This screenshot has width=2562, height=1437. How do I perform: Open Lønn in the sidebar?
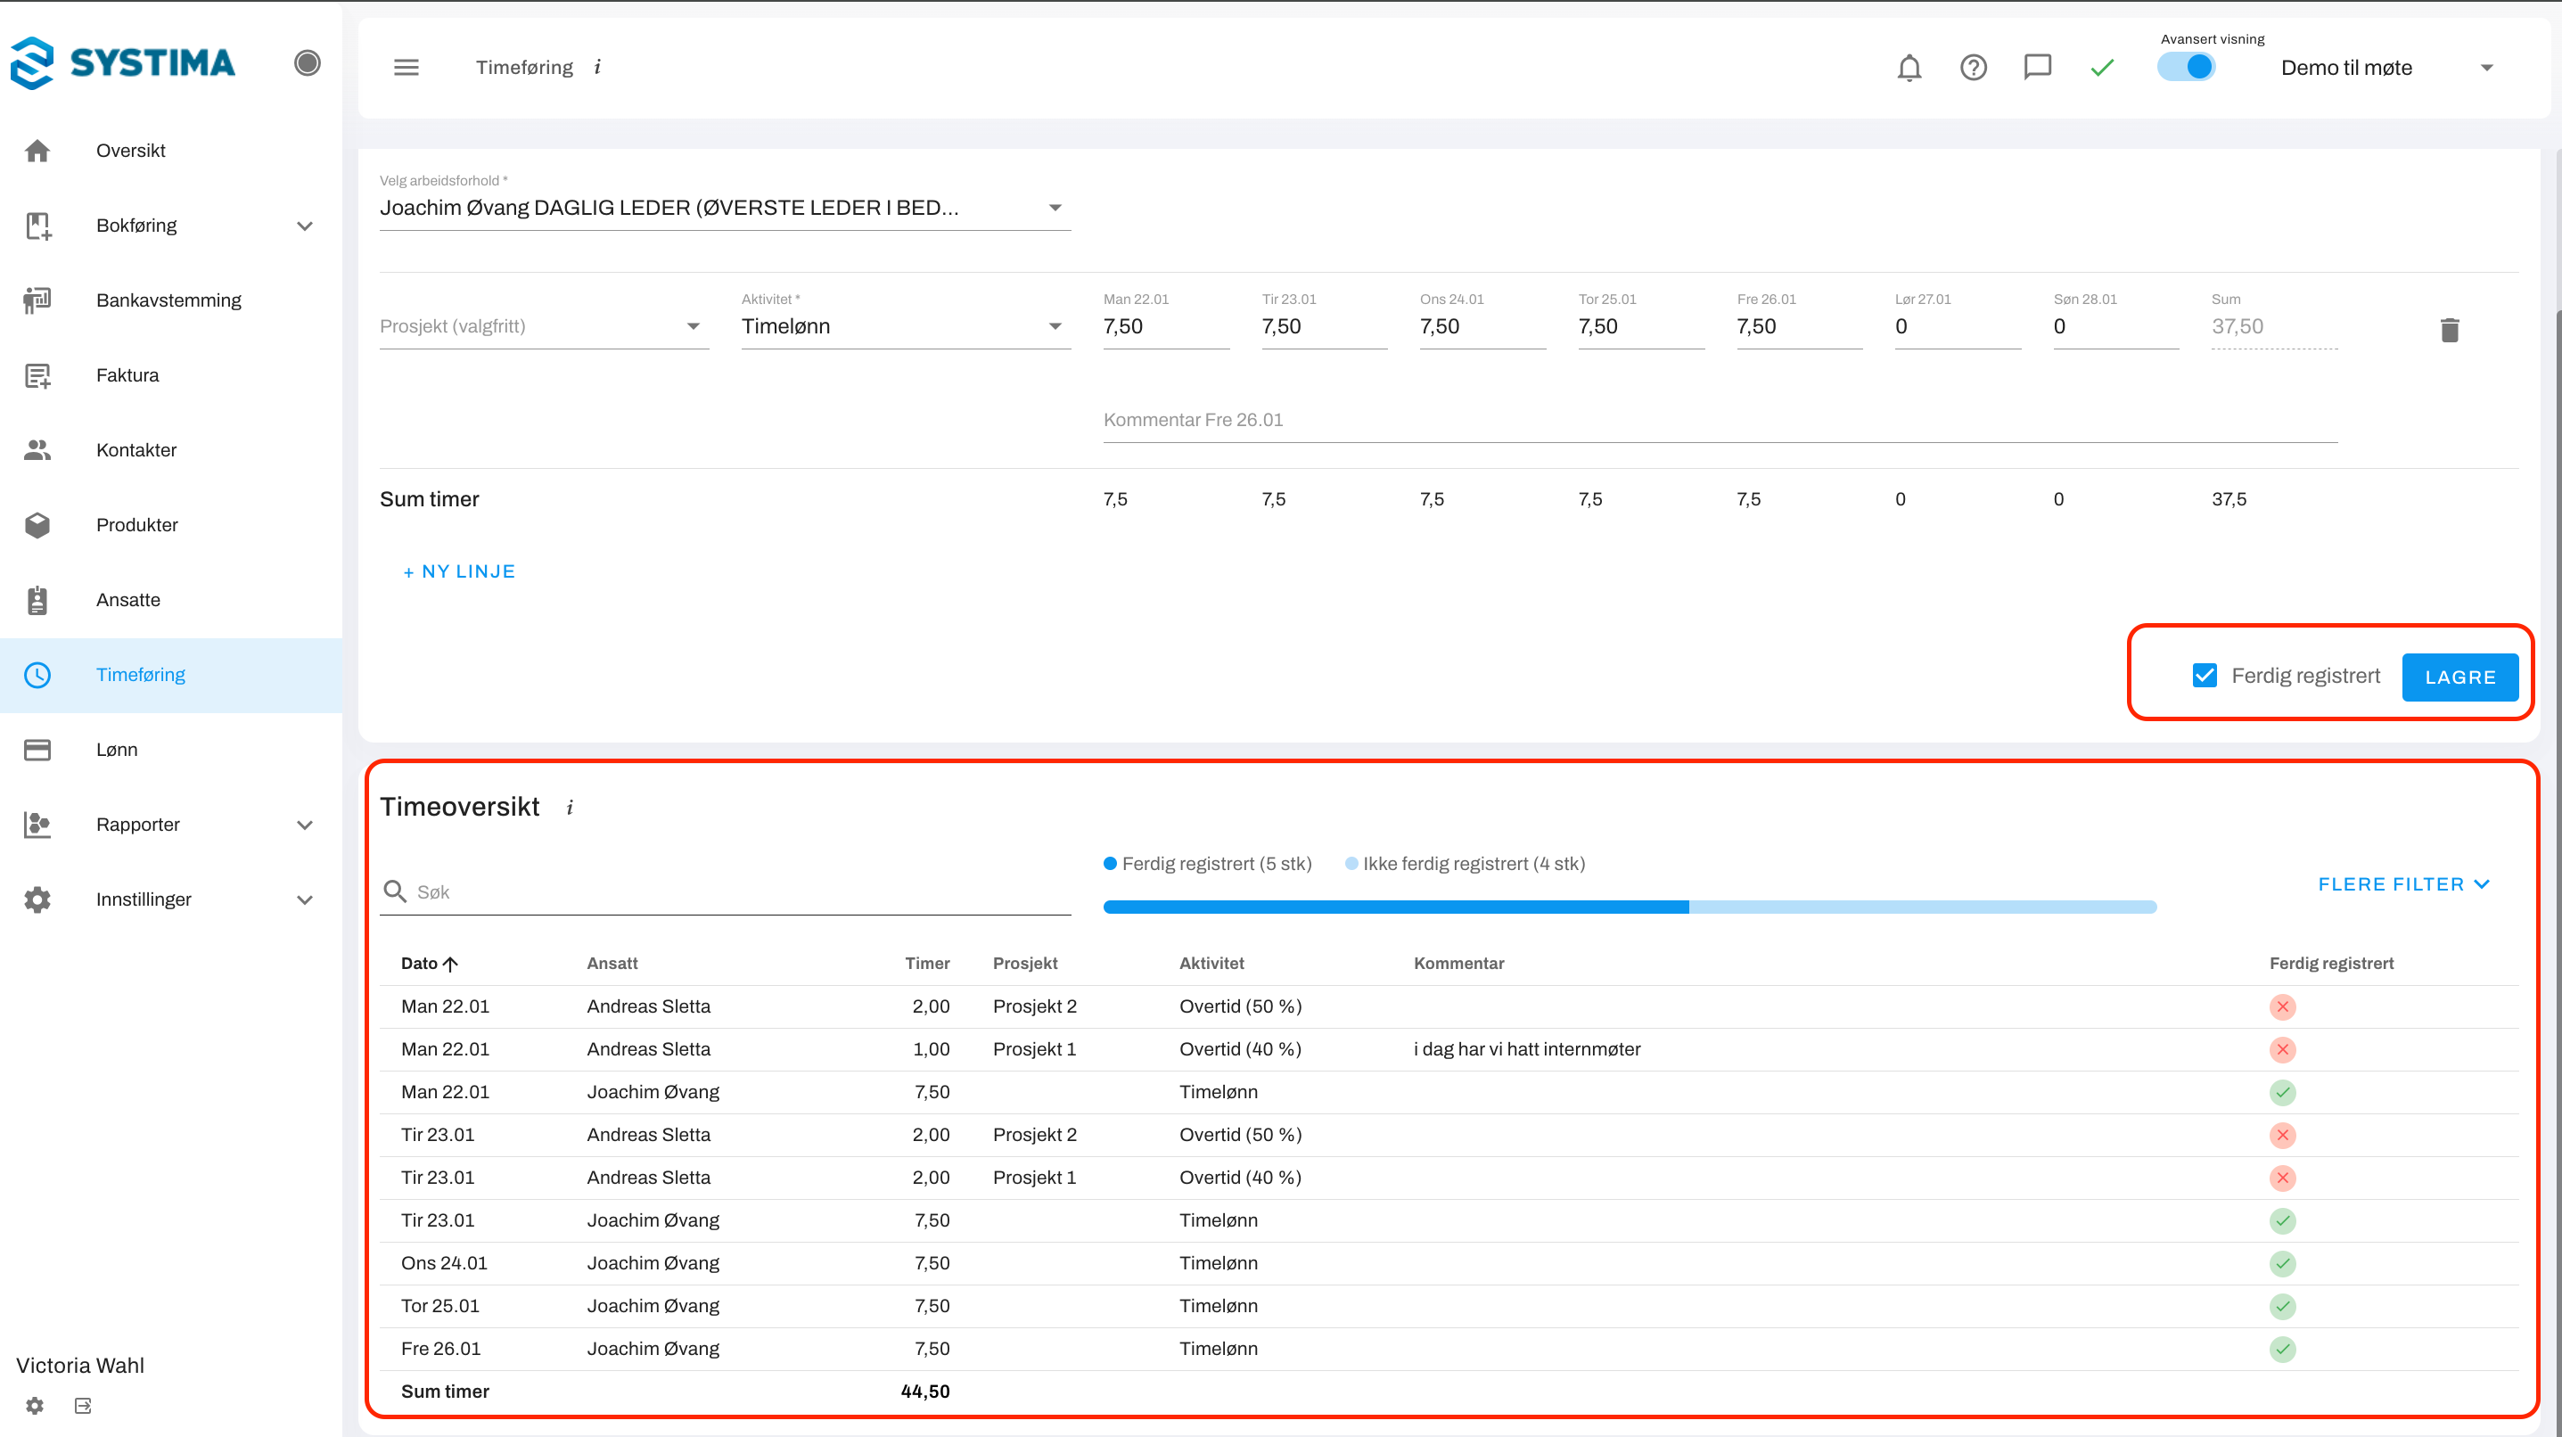point(117,750)
